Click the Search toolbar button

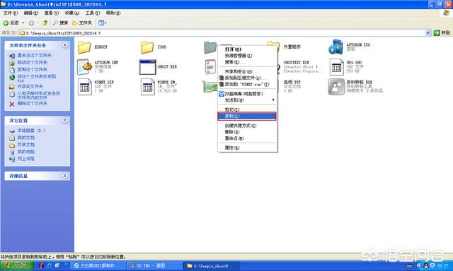coord(60,23)
